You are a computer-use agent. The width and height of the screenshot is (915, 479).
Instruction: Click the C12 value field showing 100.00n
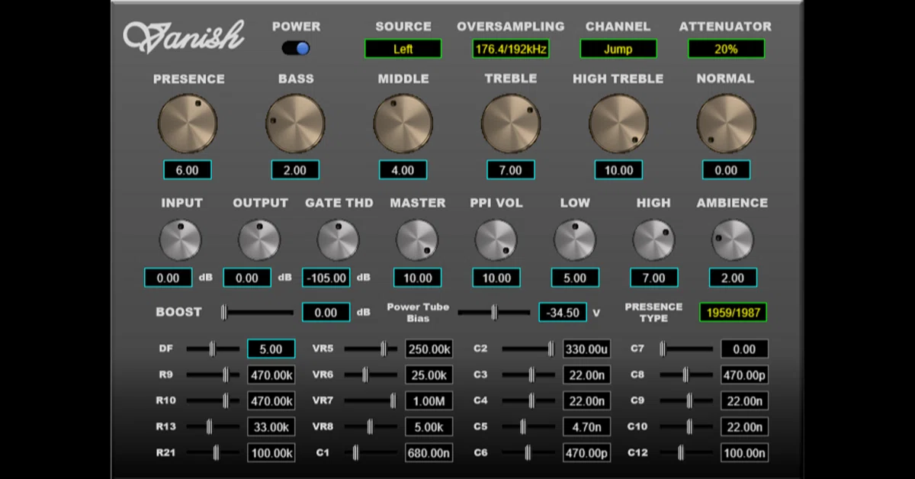(744, 453)
